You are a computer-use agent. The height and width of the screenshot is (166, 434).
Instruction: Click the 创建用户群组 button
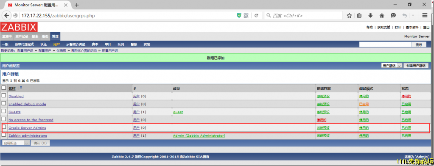coord(416,66)
